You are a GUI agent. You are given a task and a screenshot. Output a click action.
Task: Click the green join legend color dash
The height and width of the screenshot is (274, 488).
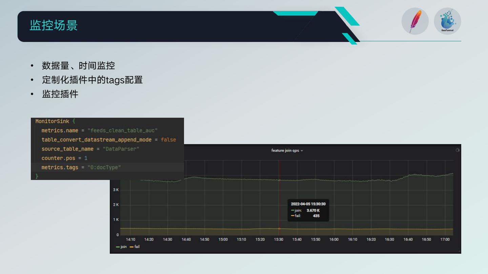[118, 247]
